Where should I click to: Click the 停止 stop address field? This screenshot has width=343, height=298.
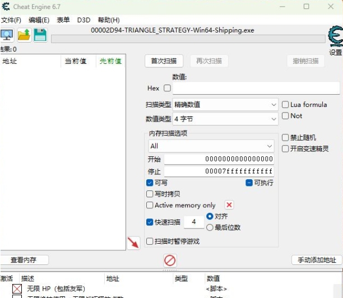click(219, 171)
